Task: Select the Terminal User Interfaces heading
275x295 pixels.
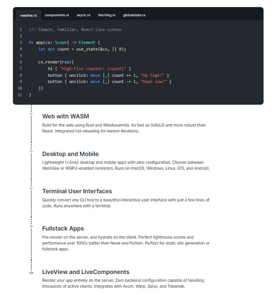Action: [x=77, y=191]
